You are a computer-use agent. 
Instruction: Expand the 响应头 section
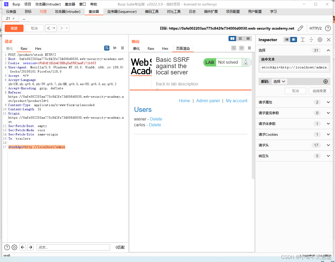click(328, 156)
